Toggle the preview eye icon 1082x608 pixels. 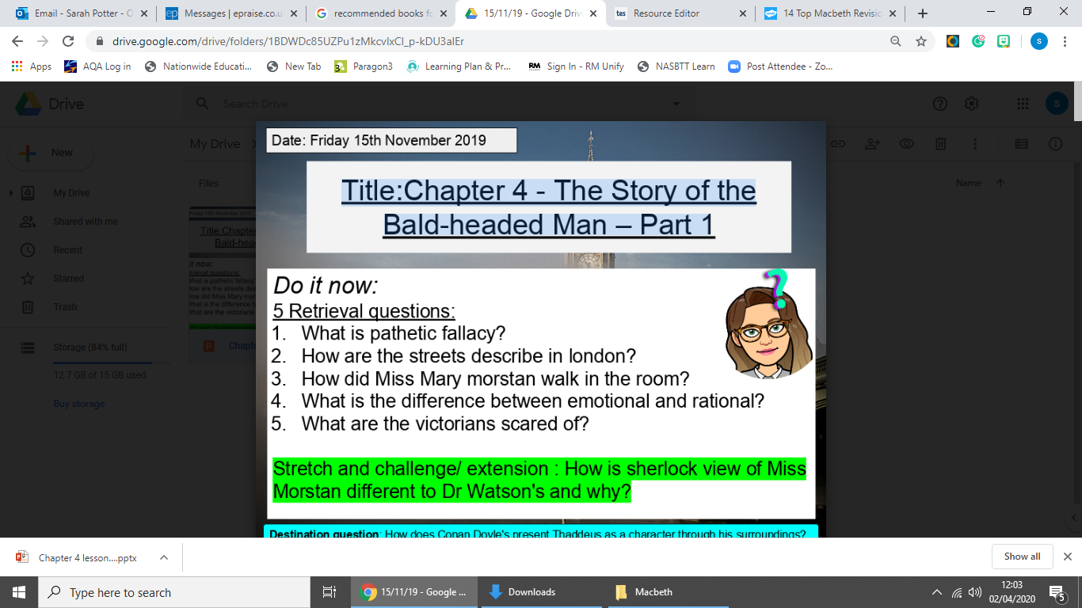coord(907,144)
